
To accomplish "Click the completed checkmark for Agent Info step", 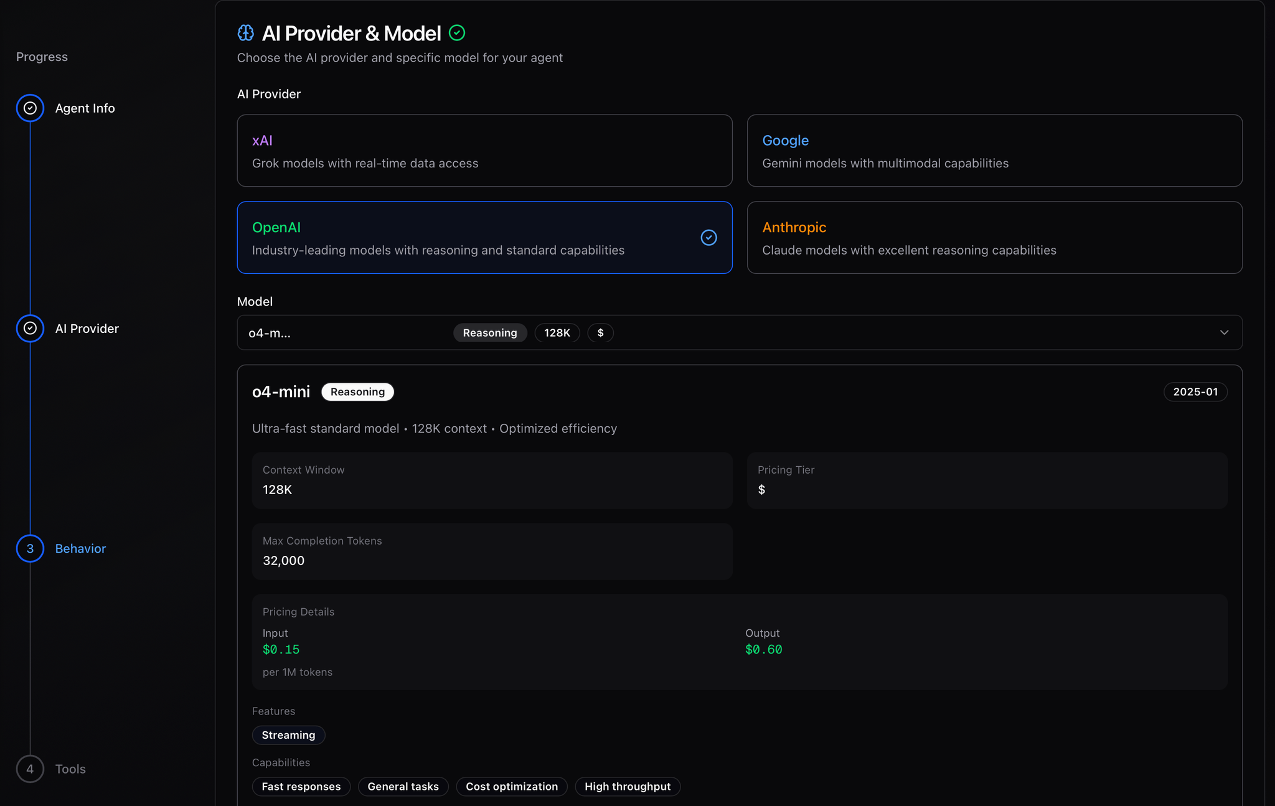I will click(29, 108).
